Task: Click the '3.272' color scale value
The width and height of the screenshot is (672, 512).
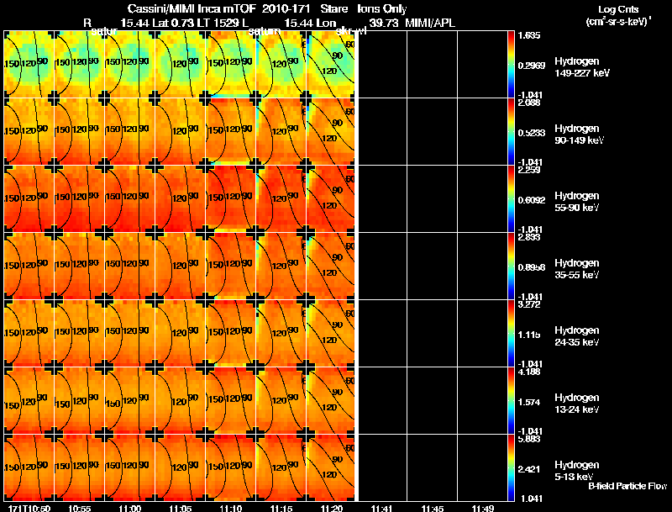Action: pos(529,304)
